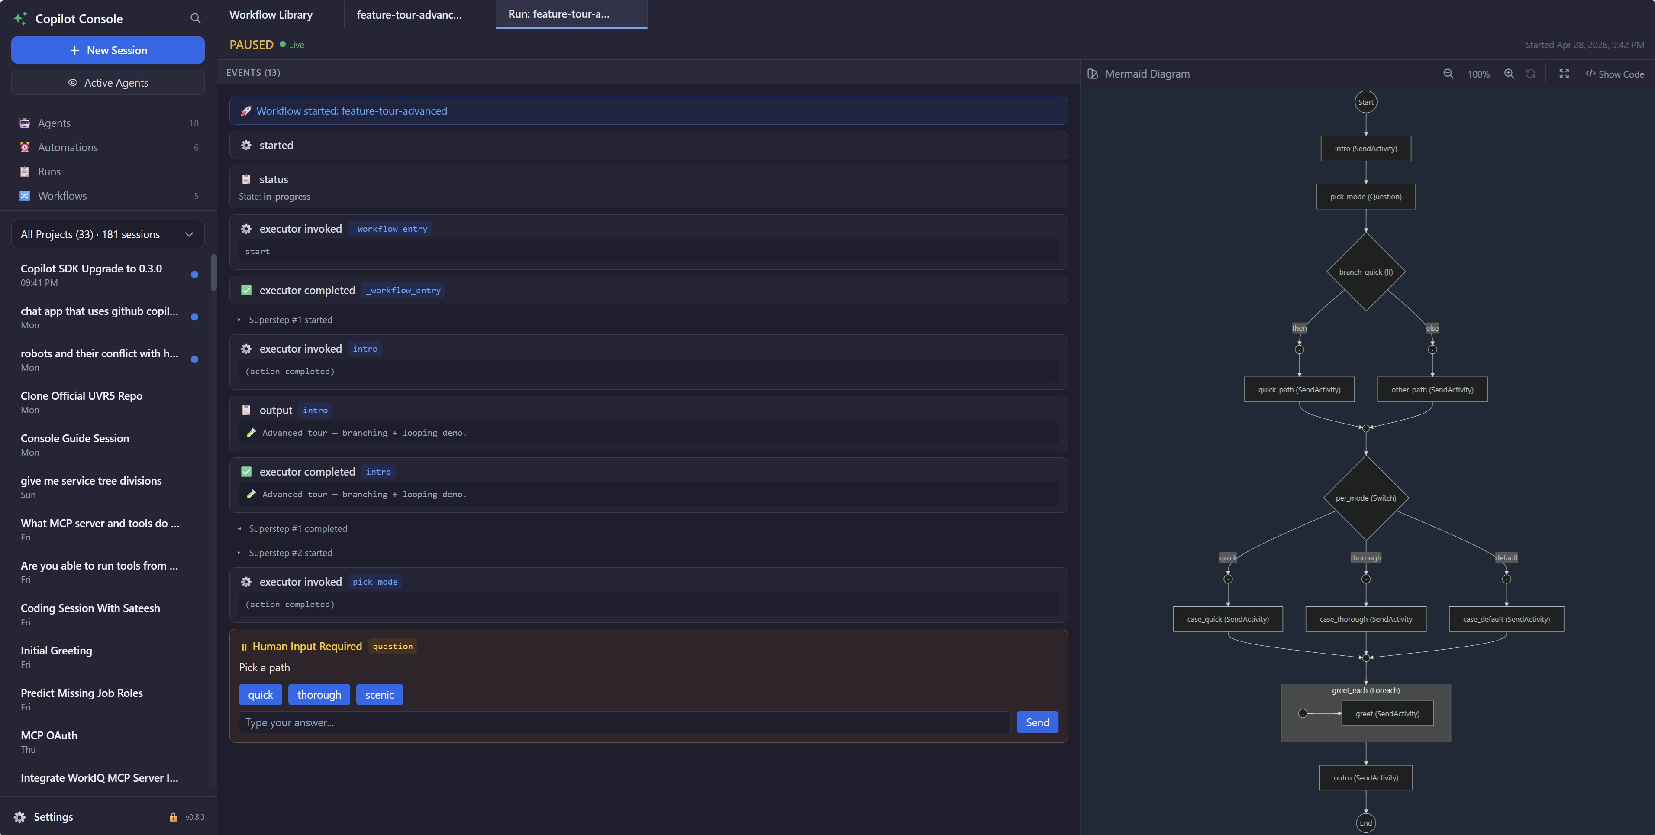Click the eye icon in Active Agents
1655x835 pixels.
coord(73,82)
